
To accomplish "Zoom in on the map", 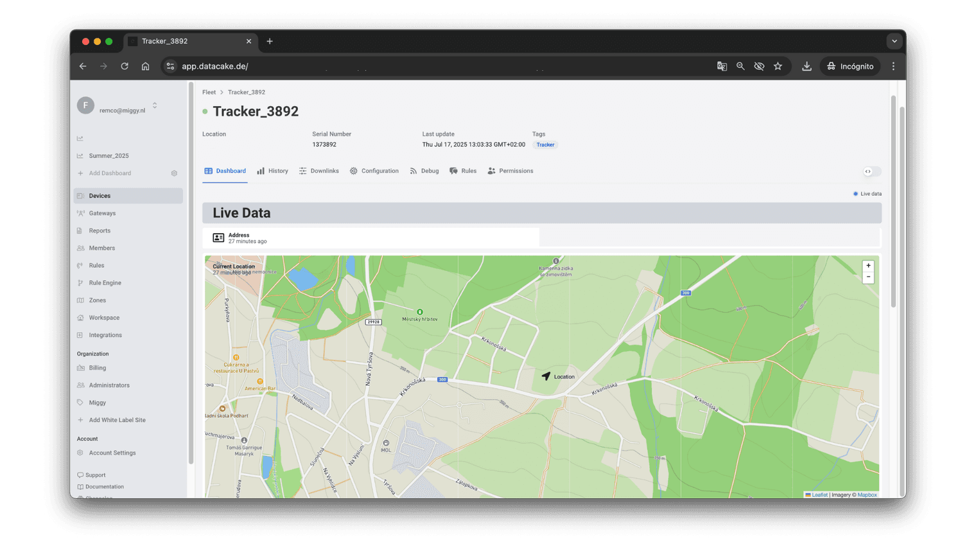I will click(868, 266).
